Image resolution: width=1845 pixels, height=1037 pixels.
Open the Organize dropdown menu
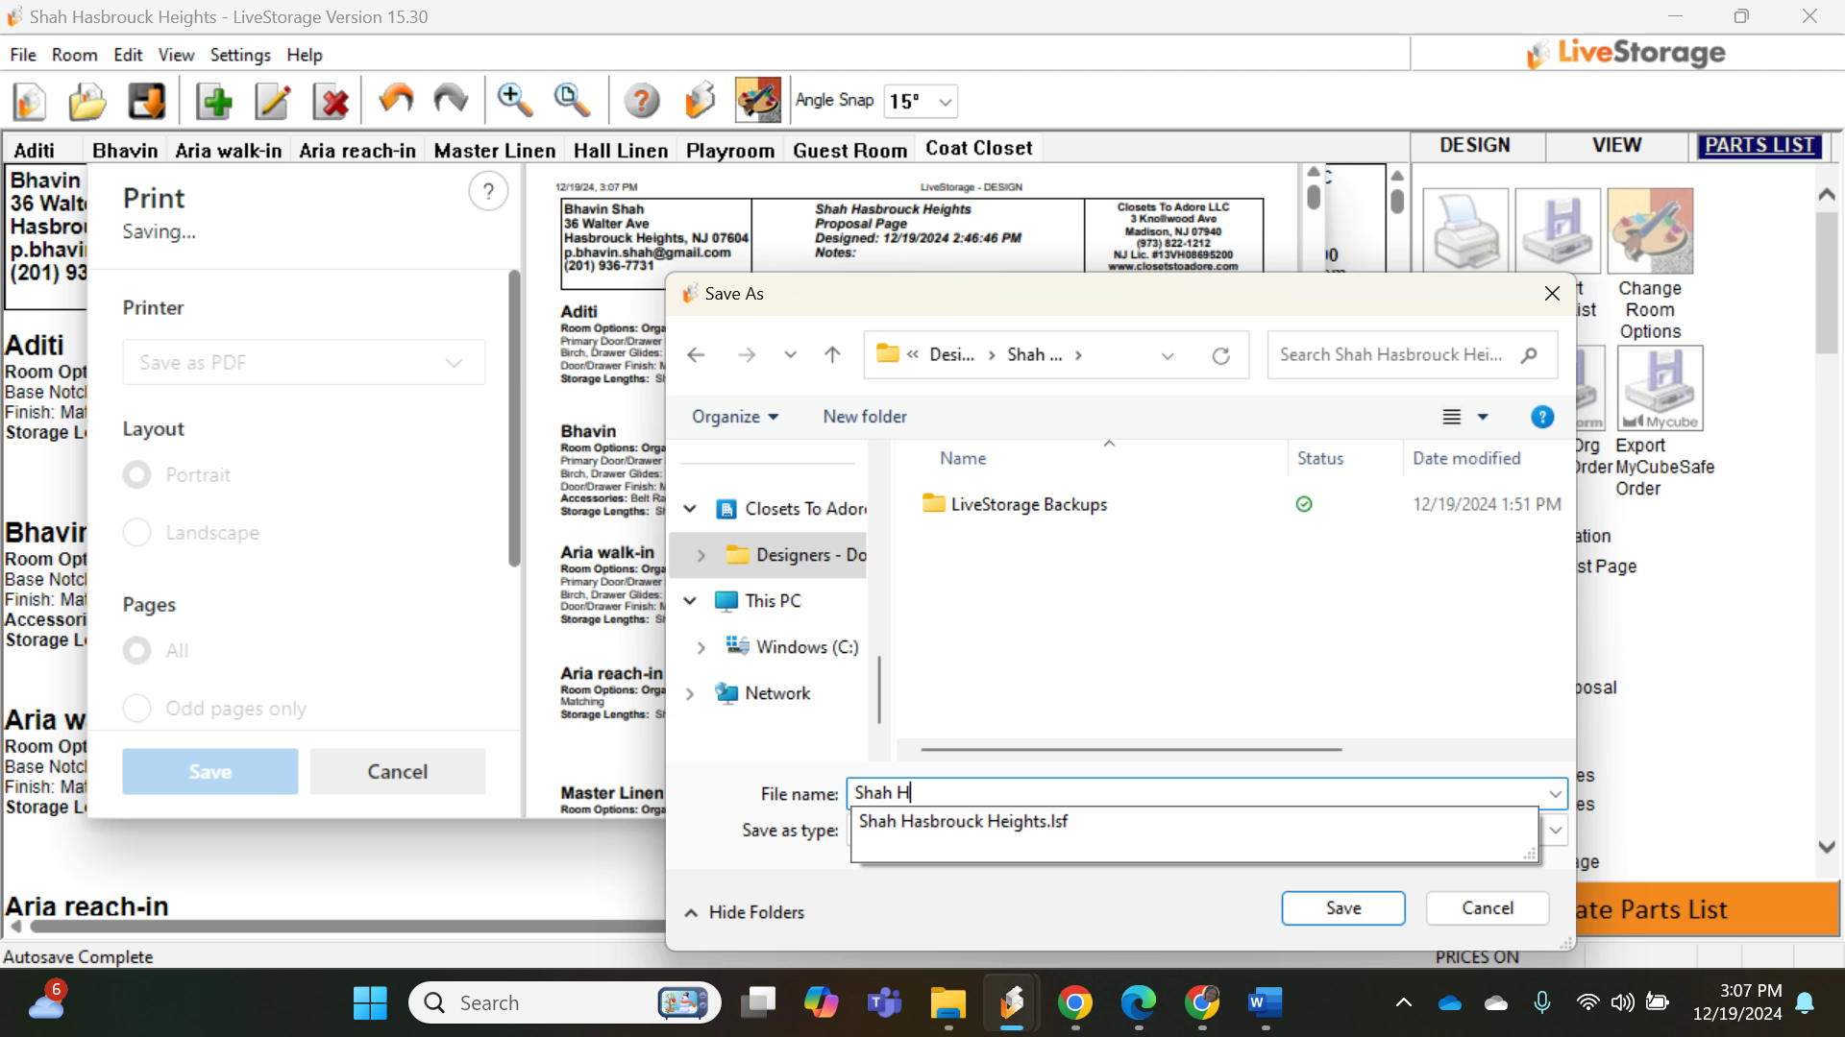735,417
